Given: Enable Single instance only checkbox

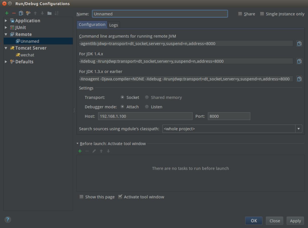Looking at the screenshot, I should (262, 14).
